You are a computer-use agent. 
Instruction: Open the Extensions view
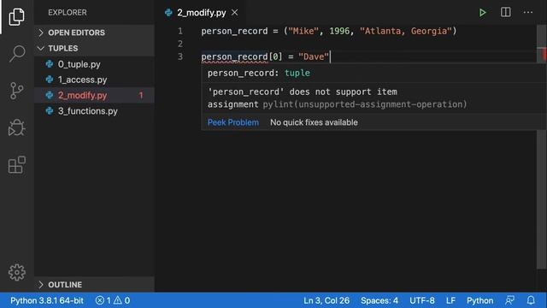pos(17,165)
